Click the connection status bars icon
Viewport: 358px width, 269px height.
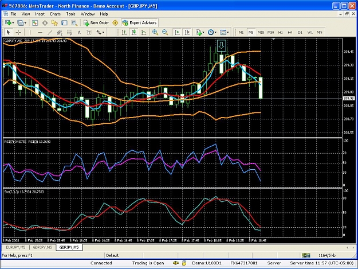click(x=306, y=255)
